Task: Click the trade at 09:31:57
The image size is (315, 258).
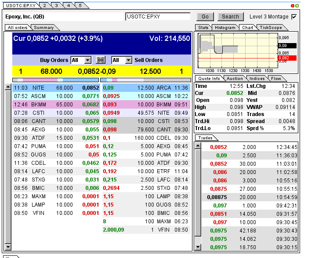Action: (x=250, y=214)
